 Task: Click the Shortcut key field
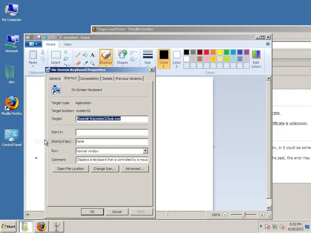pyautogui.click(x=112, y=141)
